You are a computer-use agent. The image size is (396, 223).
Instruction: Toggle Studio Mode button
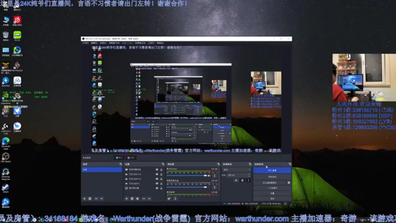point(272,188)
